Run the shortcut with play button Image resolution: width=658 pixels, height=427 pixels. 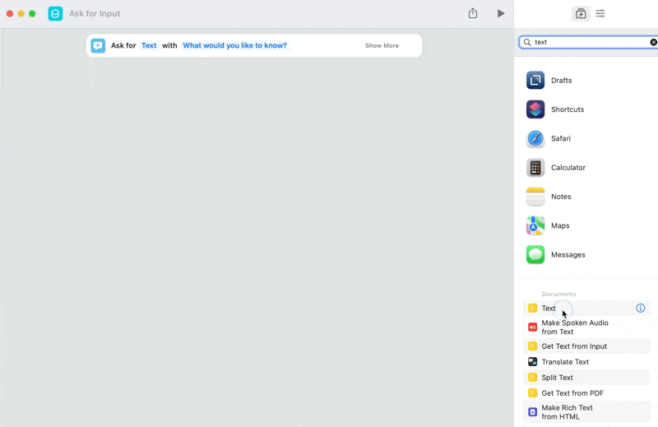pyautogui.click(x=501, y=13)
